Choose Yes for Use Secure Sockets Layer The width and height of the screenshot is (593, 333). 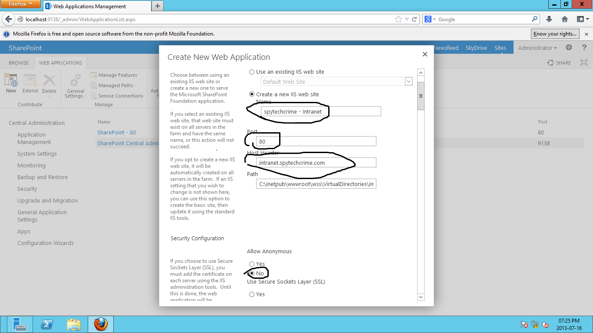click(252, 294)
